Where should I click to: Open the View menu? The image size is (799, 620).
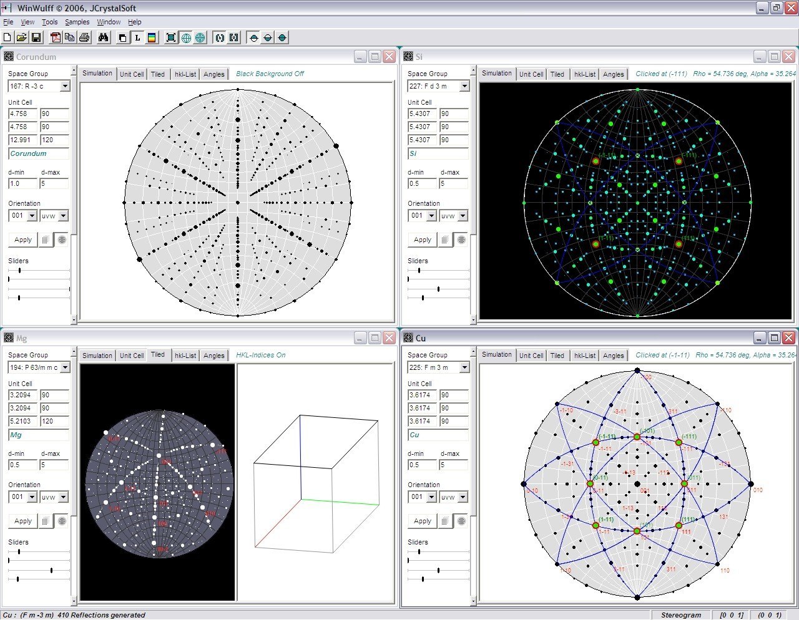coord(28,22)
